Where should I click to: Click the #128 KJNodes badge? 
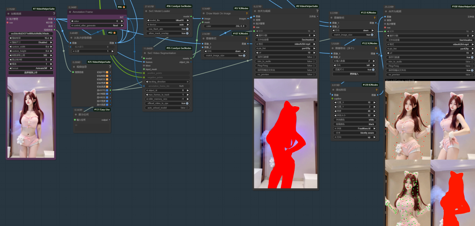(x=370, y=85)
